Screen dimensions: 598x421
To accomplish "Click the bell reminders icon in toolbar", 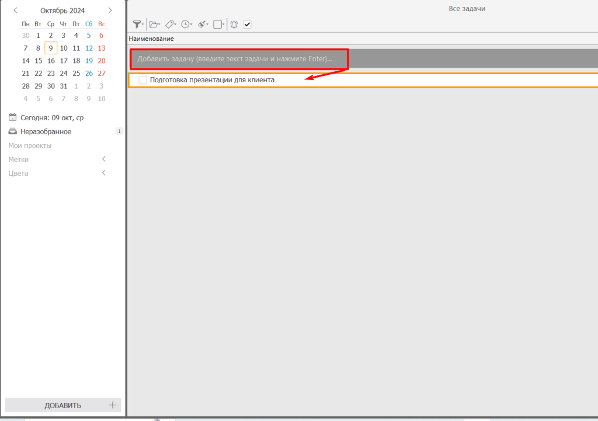I will pos(234,25).
